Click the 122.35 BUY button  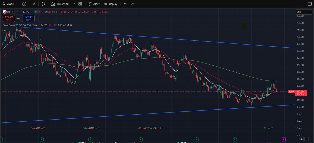pos(29,18)
